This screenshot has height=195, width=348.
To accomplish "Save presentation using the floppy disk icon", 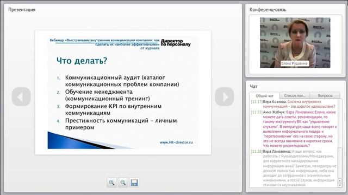I will pos(134,183).
